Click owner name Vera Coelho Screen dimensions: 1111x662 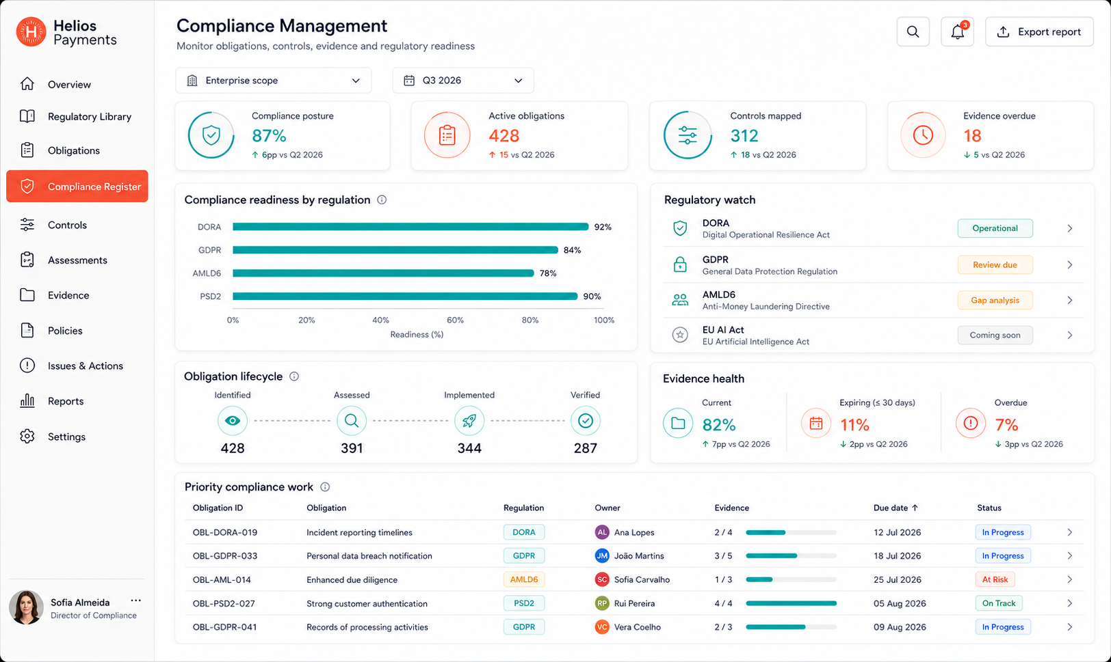click(638, 627)
